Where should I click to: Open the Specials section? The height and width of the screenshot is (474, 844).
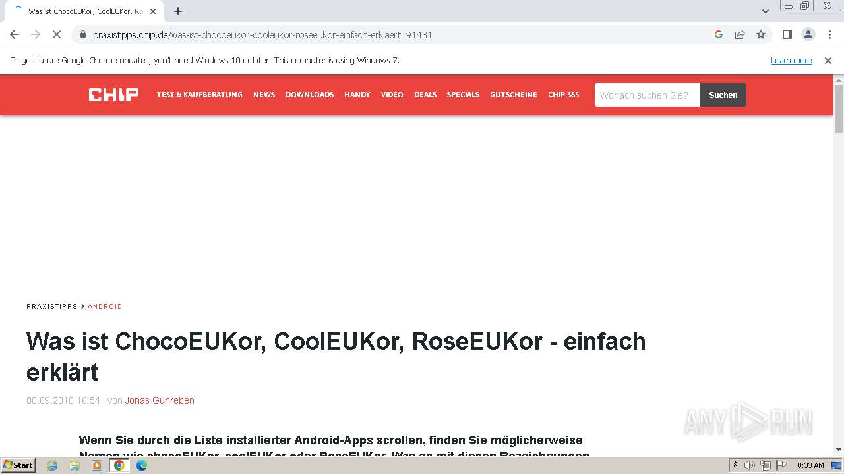coord(463,95)
